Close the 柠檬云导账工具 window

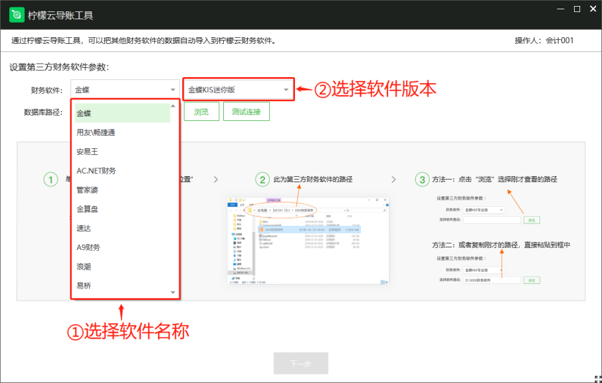click(x=593, y=9)
